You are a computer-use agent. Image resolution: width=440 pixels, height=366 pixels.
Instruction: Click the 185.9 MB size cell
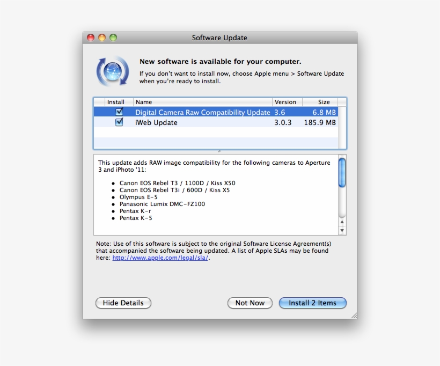point(320,123)
